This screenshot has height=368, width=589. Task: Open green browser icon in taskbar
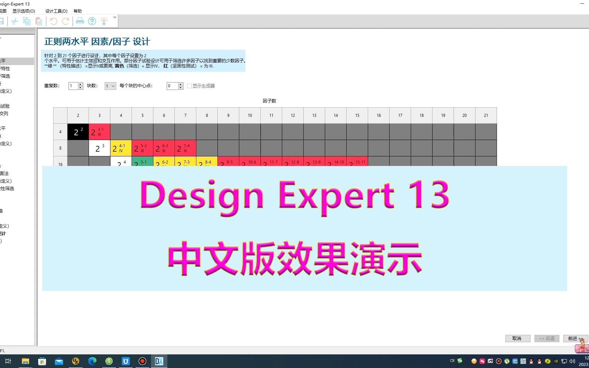[x=109, y=361]
